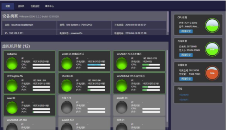Click the IP value 192.168.5.176
The image size is (226, 130).
[150, 58]
